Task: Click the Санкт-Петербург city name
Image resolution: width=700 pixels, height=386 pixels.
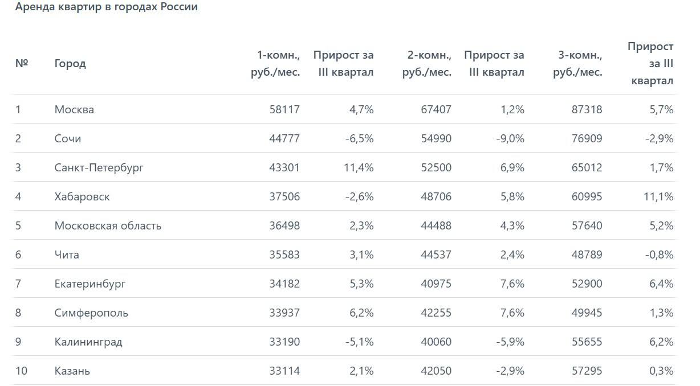Action: click(99, 167)
